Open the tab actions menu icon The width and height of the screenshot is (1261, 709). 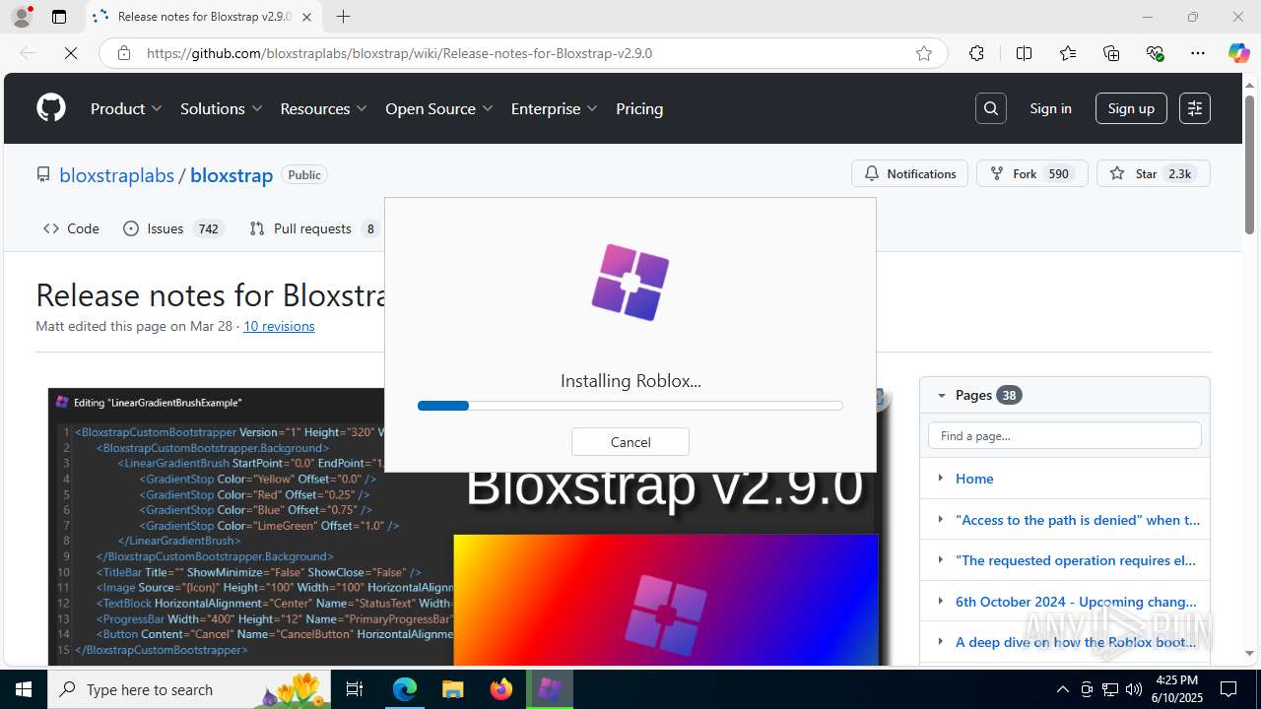click(59, 17)
